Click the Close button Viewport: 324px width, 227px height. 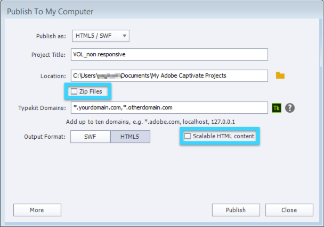pyautogui.click(x=289, y=210)
